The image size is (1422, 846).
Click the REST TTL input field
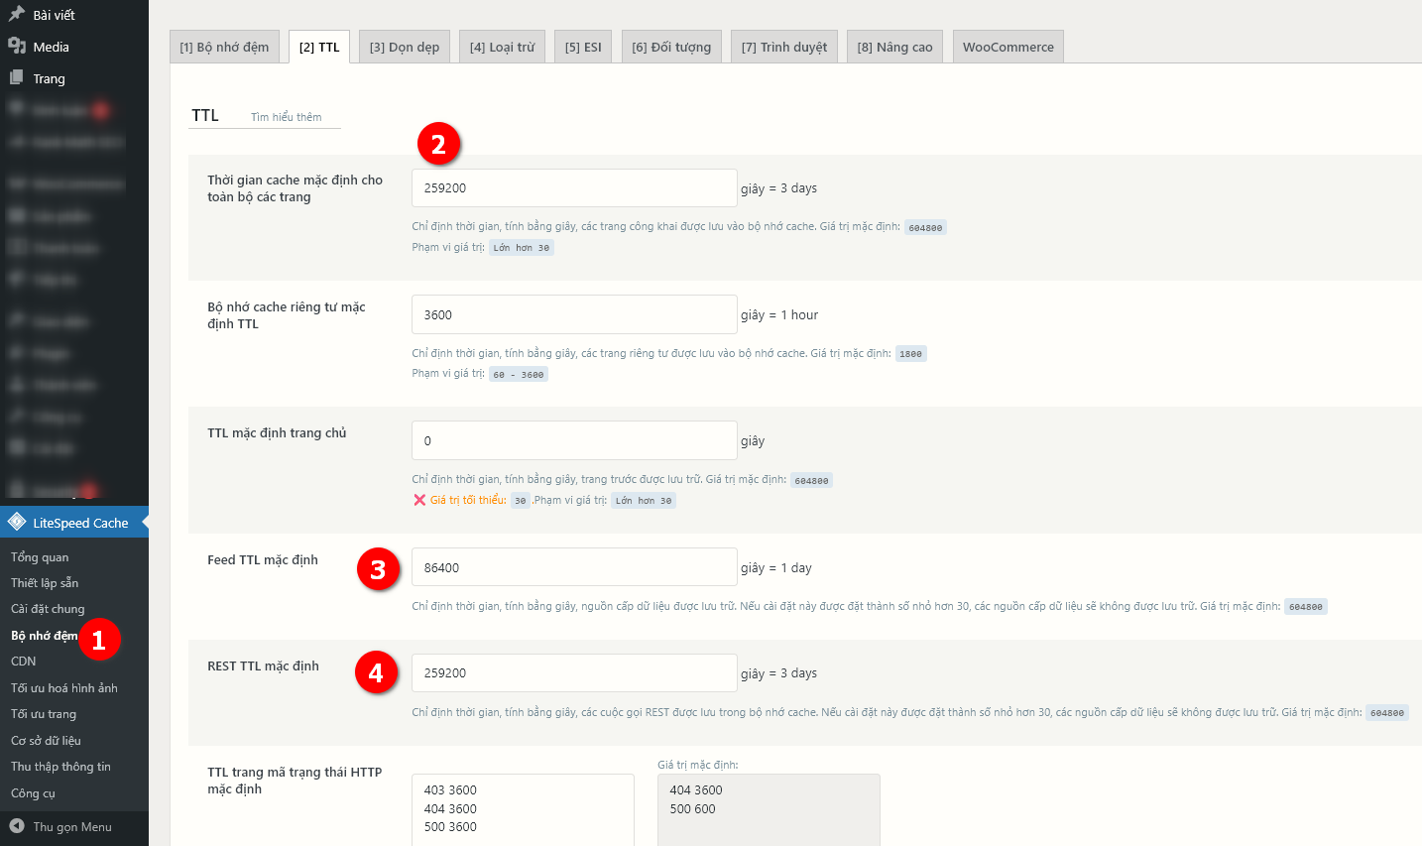pyautogui.click(x=573, y=673)
